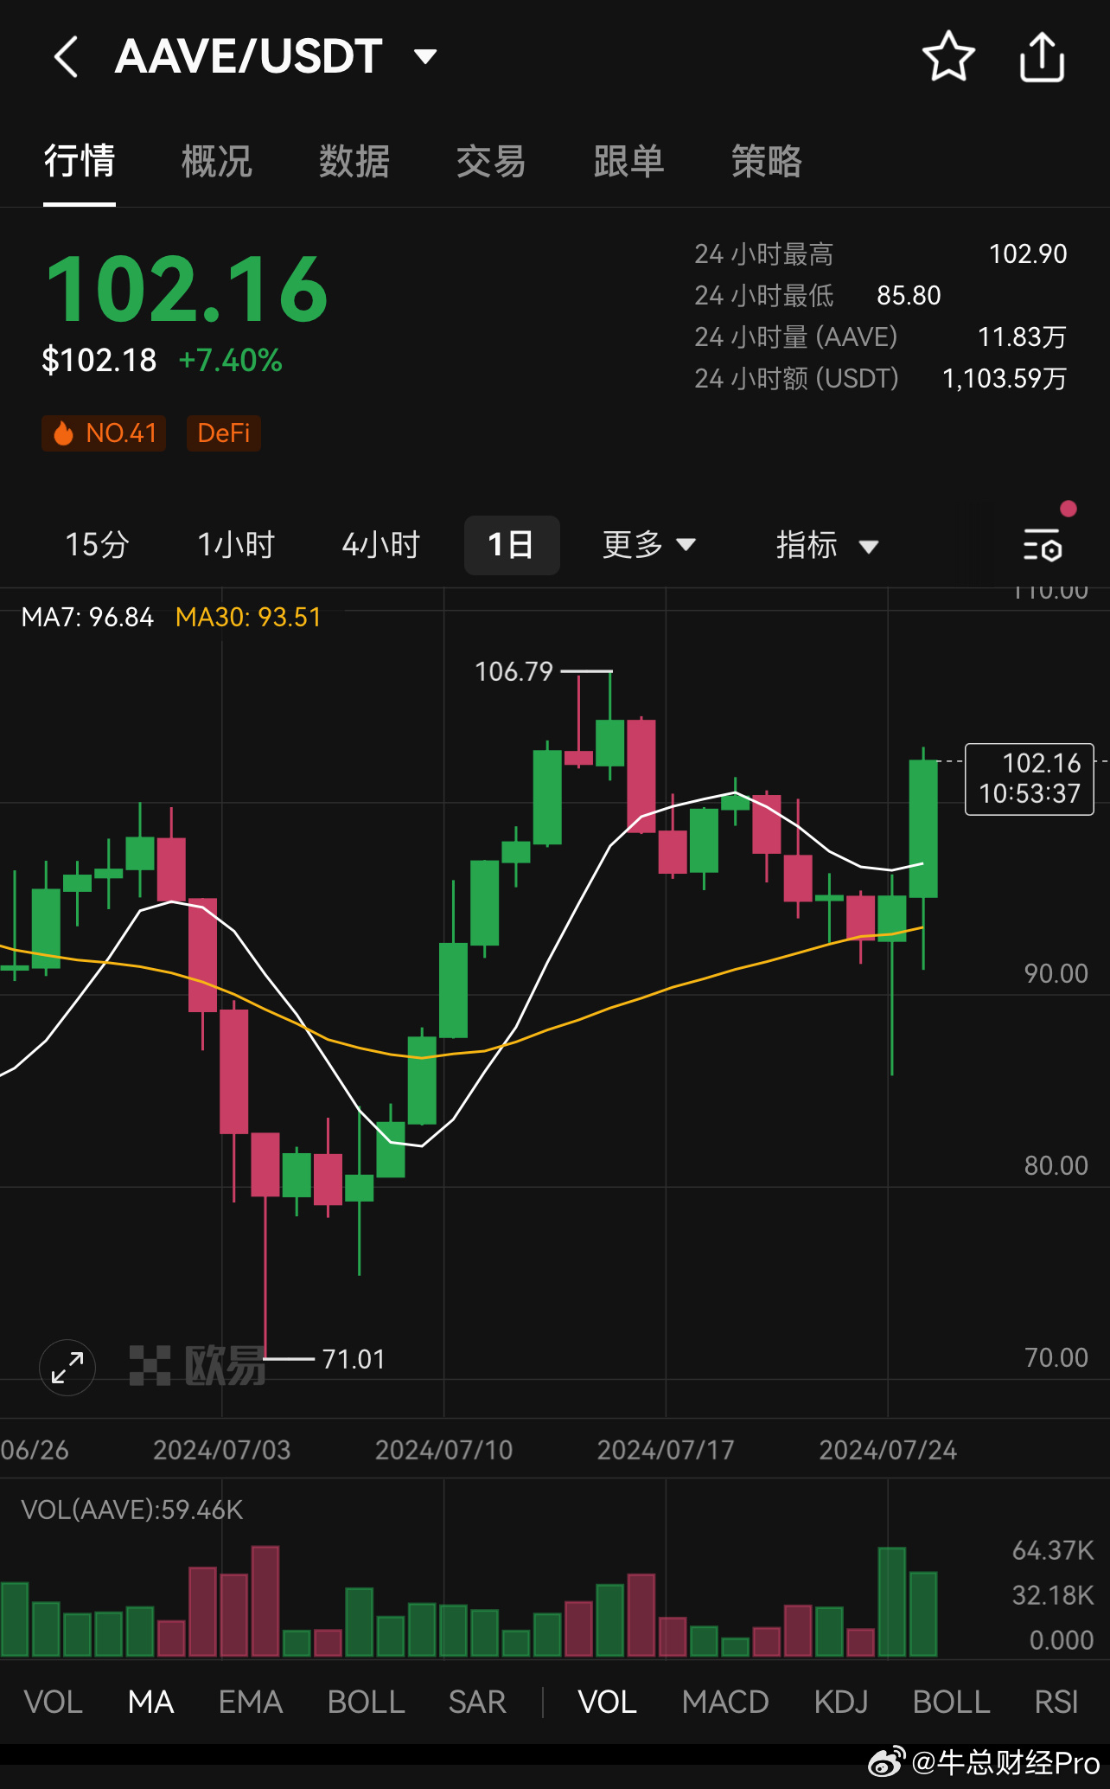Switch to the 数据 tab

[x=354, y=161]
